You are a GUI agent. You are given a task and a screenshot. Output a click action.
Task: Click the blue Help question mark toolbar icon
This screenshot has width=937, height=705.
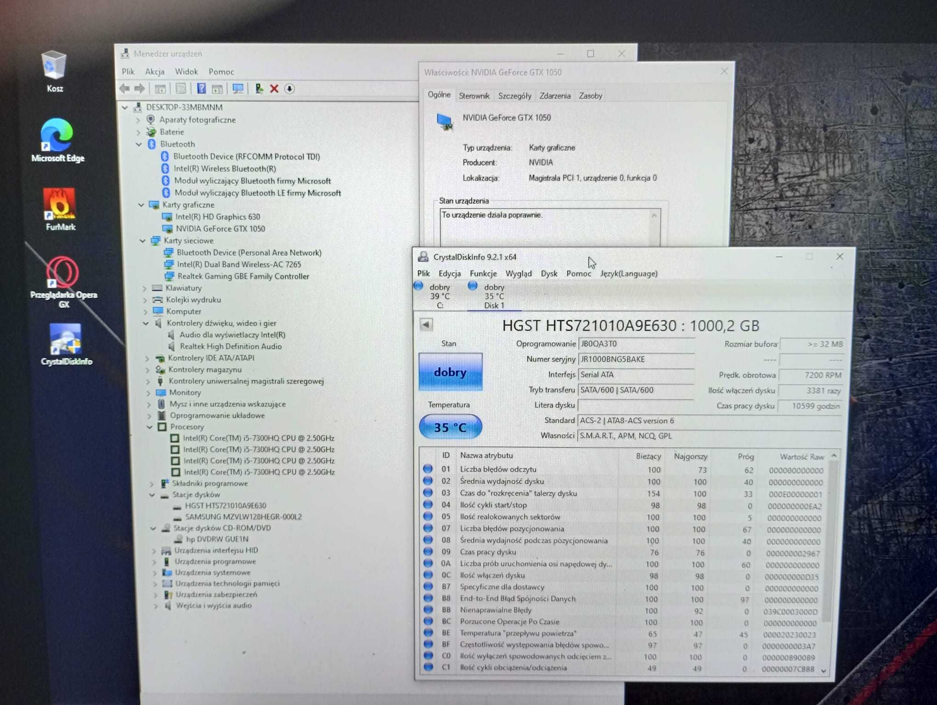[x=201, y=88]
